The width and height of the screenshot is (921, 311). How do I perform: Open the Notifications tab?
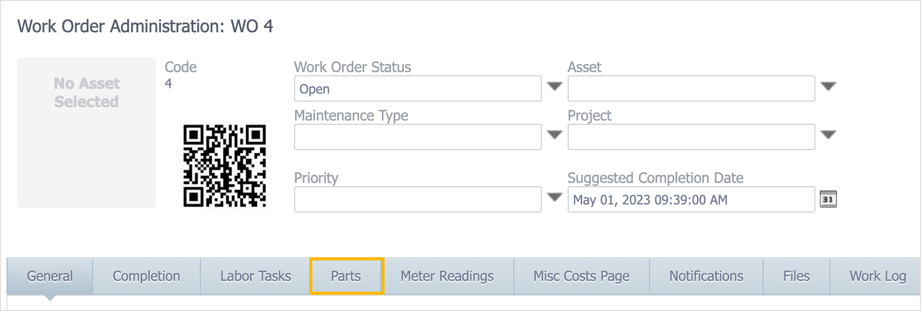pos(706,276)
